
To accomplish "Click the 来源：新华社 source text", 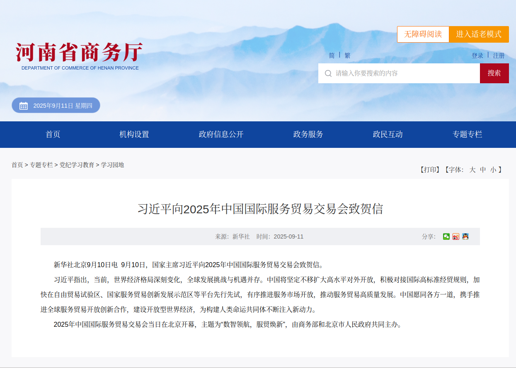I will pyautogui.click(x=233, y=236).
